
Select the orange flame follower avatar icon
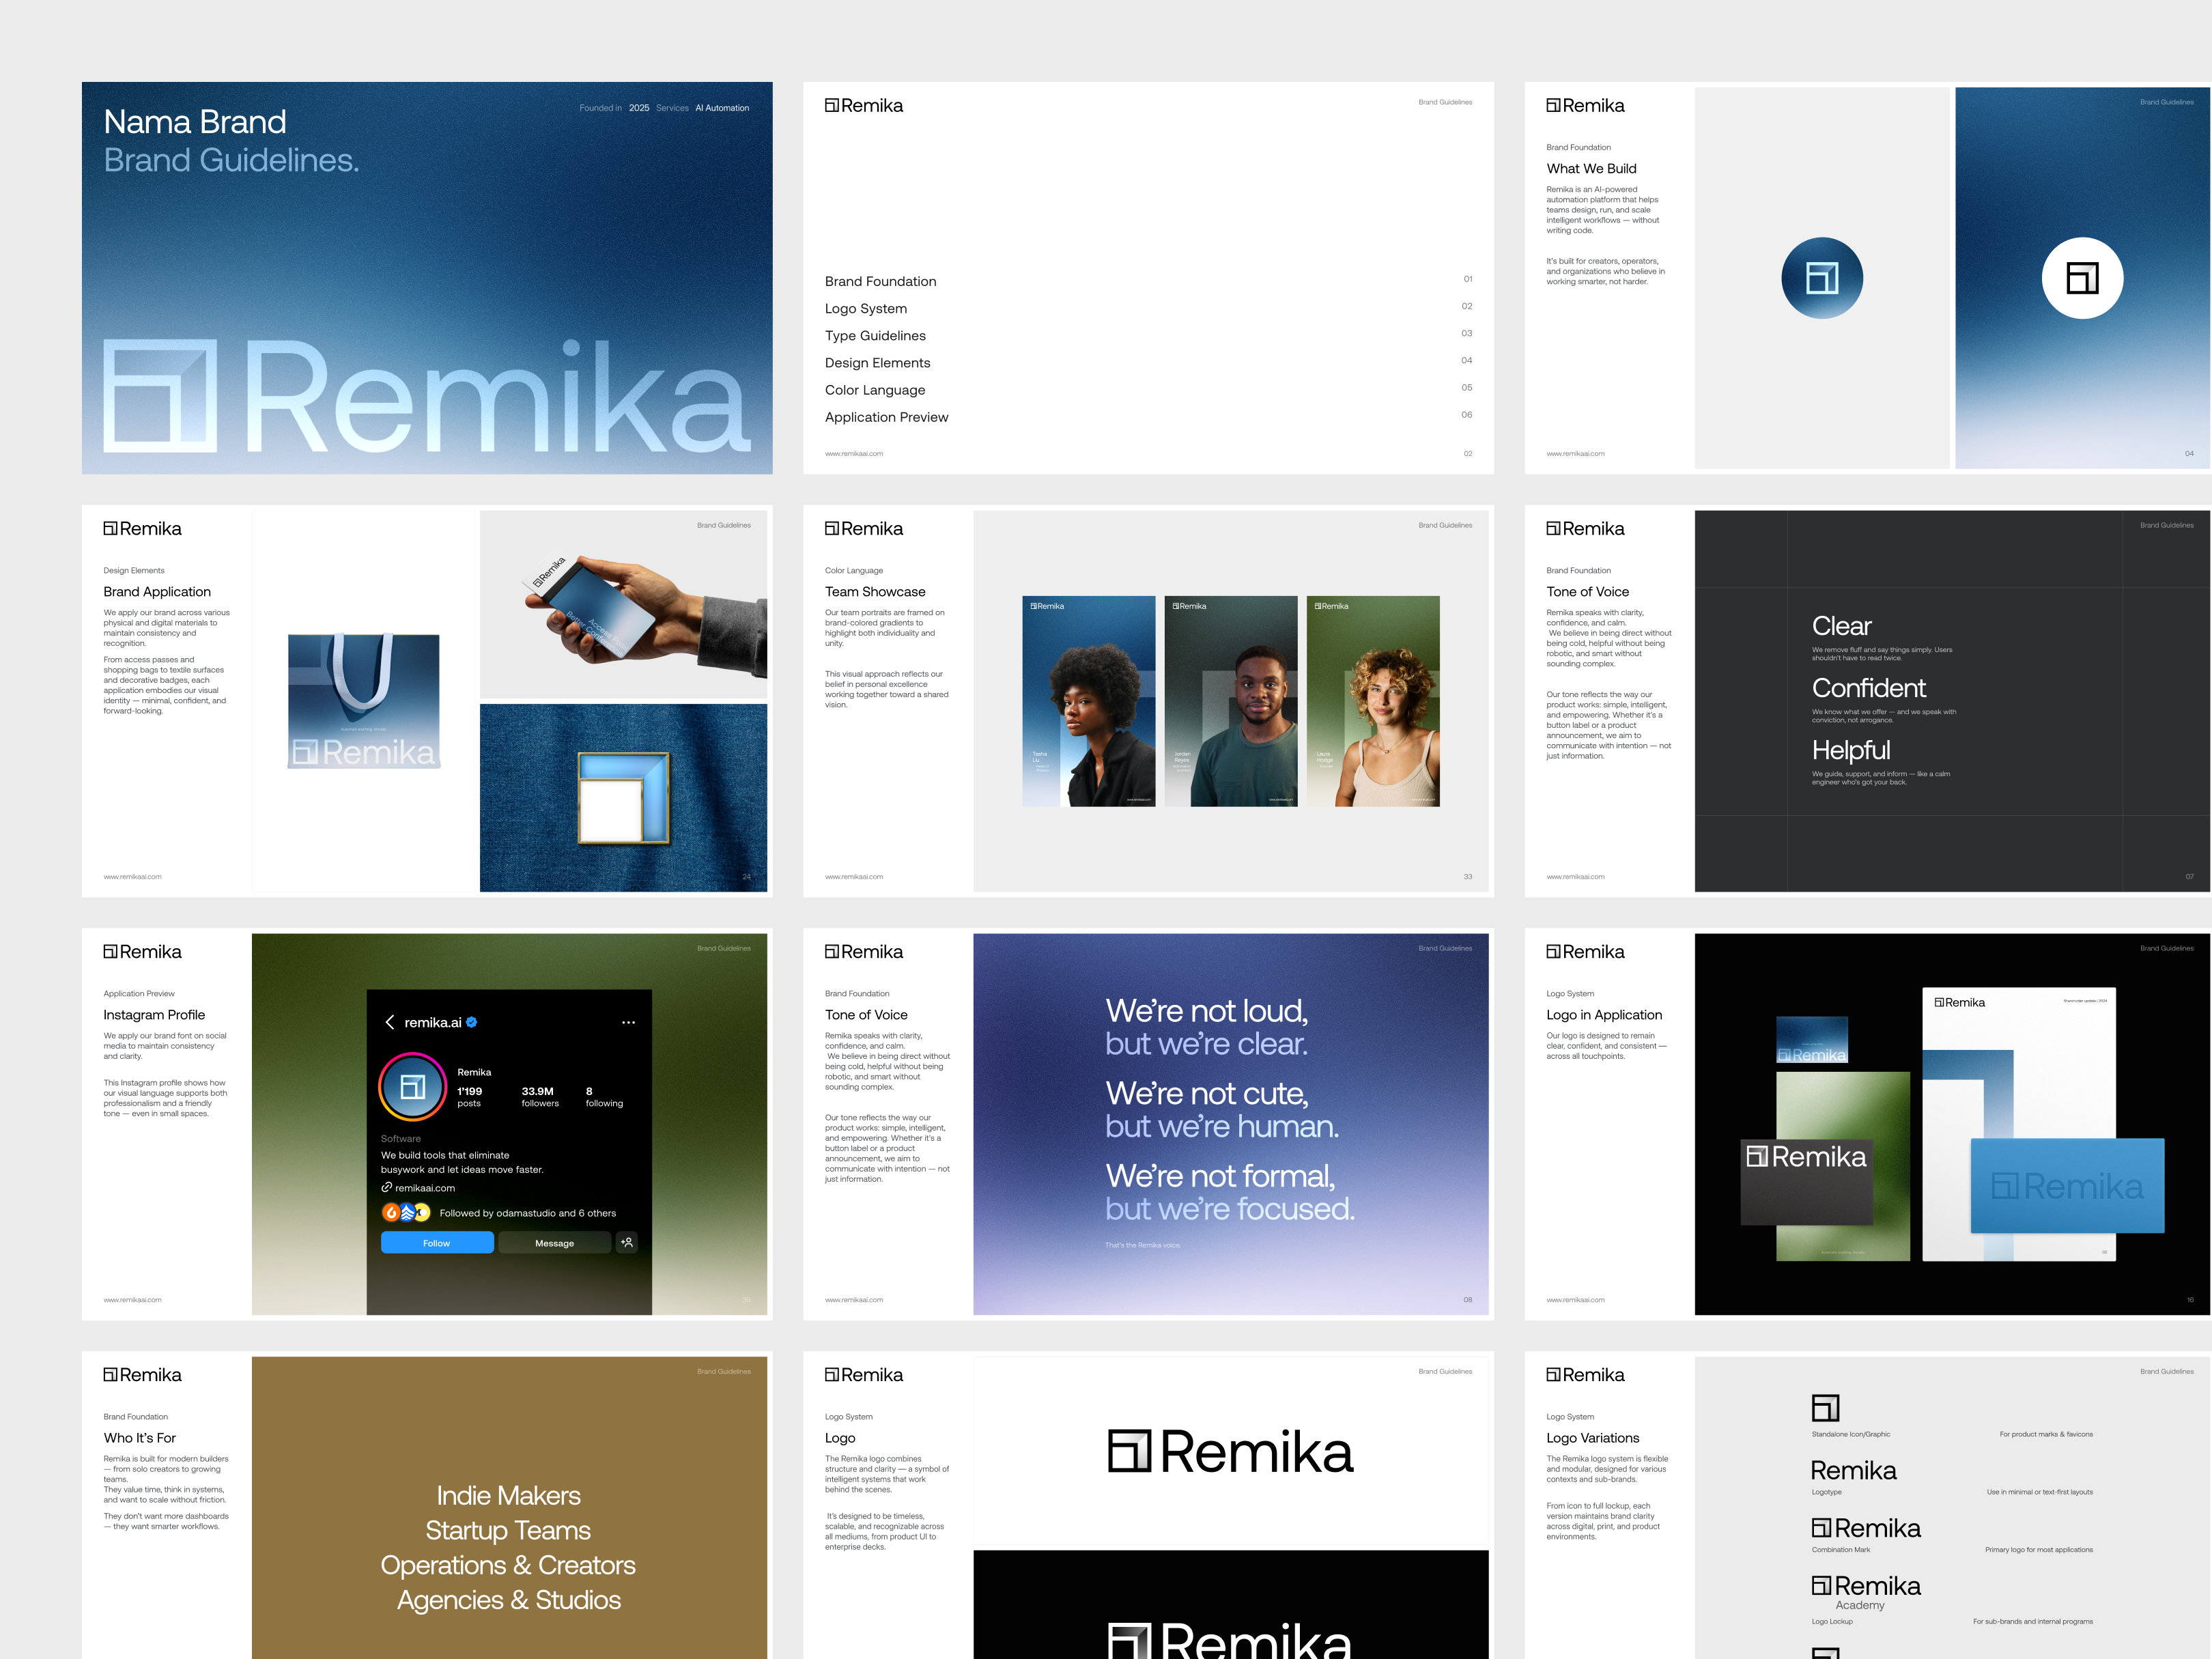pyautogui.click(x=390, y=1212)
